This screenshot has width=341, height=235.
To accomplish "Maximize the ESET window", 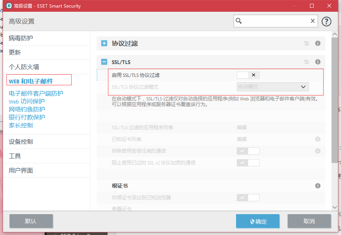I will point(312,6).
